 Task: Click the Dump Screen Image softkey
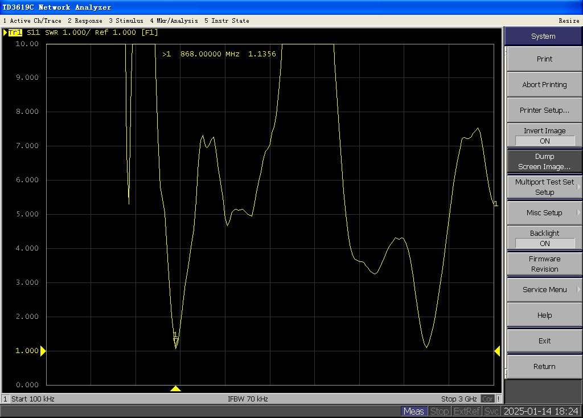coord(543,161)
